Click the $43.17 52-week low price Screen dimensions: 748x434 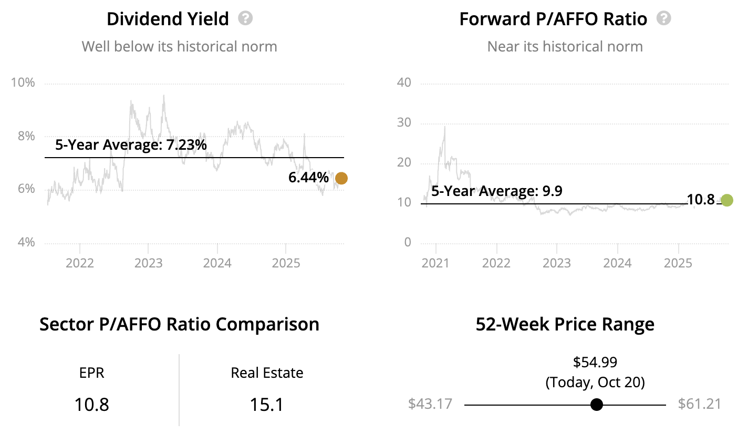coord(430,404)
